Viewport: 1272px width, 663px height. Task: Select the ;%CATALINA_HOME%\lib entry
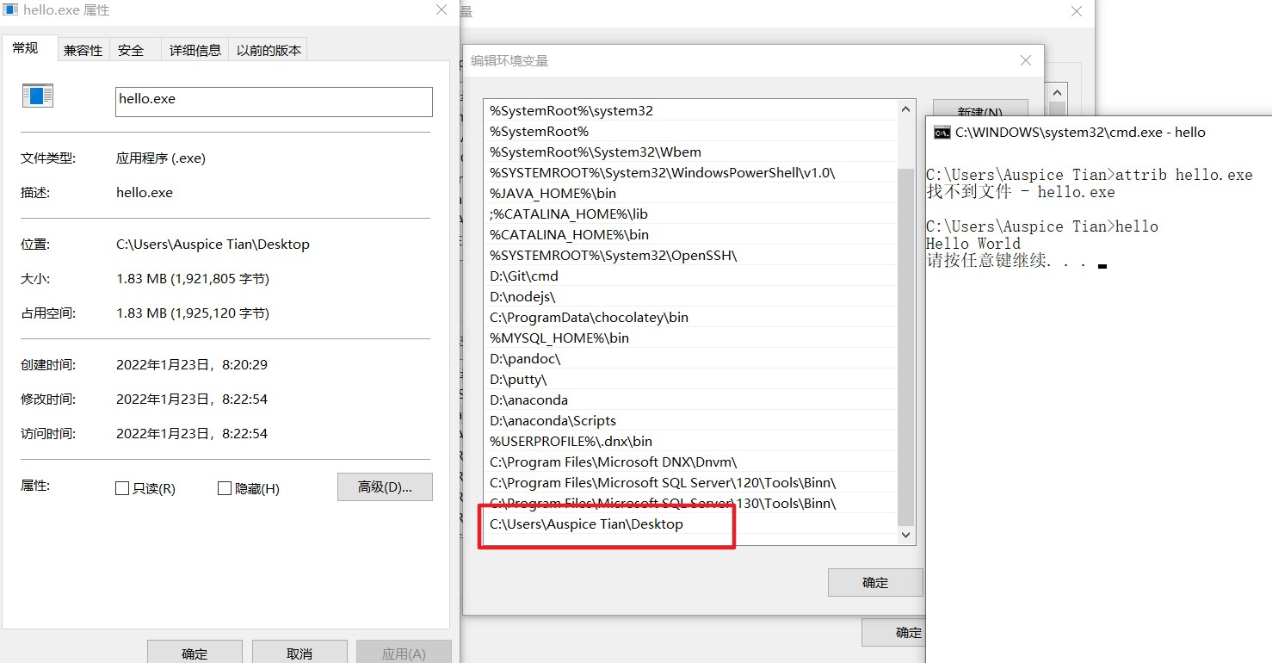(x=689, y=214)
